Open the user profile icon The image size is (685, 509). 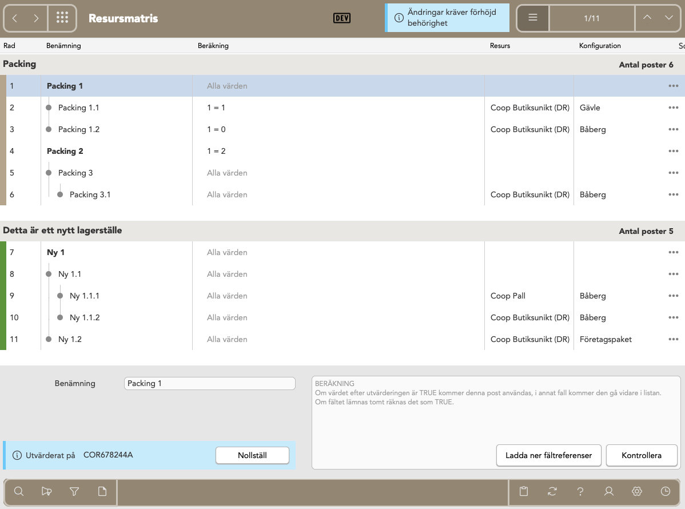click(608, 491)
